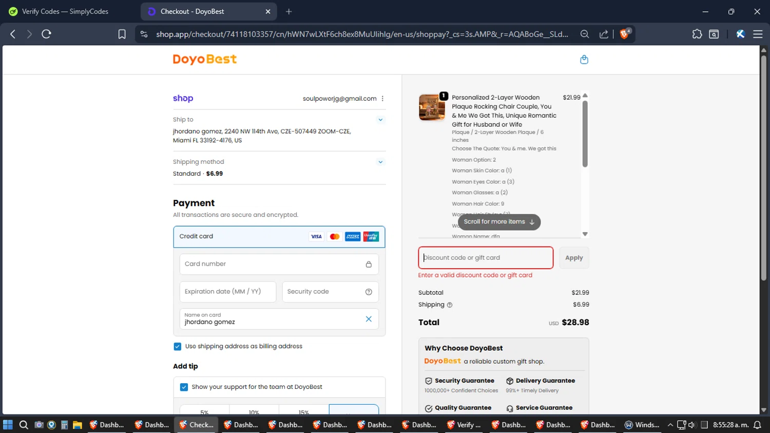Image resolution: width=770 pixels, height=433 pixels.
Task: Click the zoom magnifier icon in the address bar
Action: (584, 34)
